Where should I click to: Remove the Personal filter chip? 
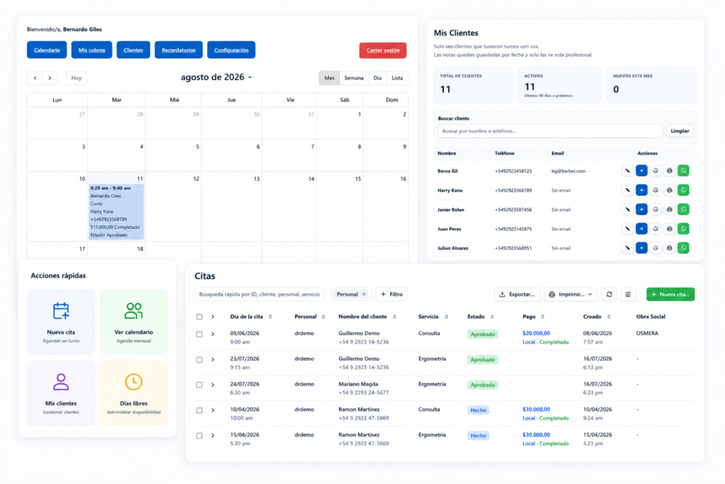(364, 294)
